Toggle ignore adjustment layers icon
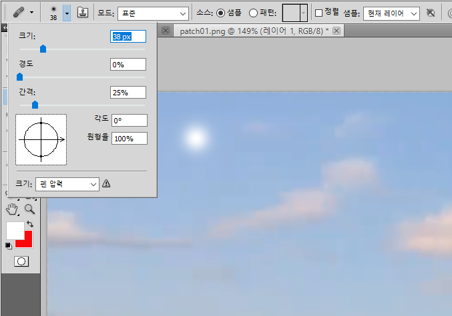The width and height of the screenshot is (452, 316). click(x=431, y=13)
